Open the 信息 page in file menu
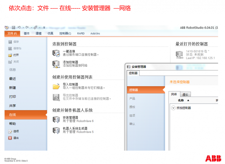This screenshot has height=164, width=225. (12, 70)
